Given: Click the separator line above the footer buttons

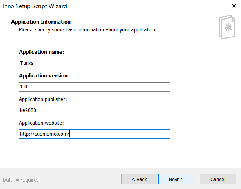Looking at the screenshot, I should pyautogui.click(x=120, y=168).
